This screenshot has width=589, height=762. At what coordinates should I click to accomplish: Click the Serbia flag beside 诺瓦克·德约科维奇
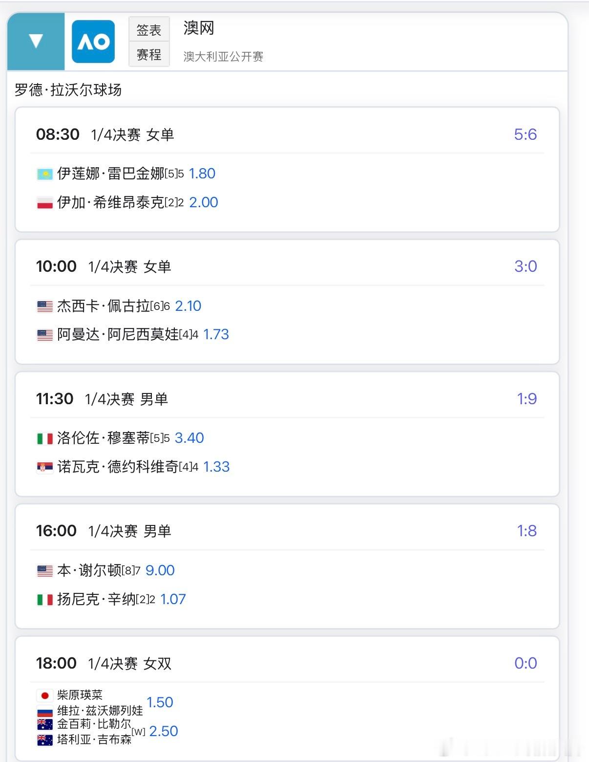(x=45, y=467)
